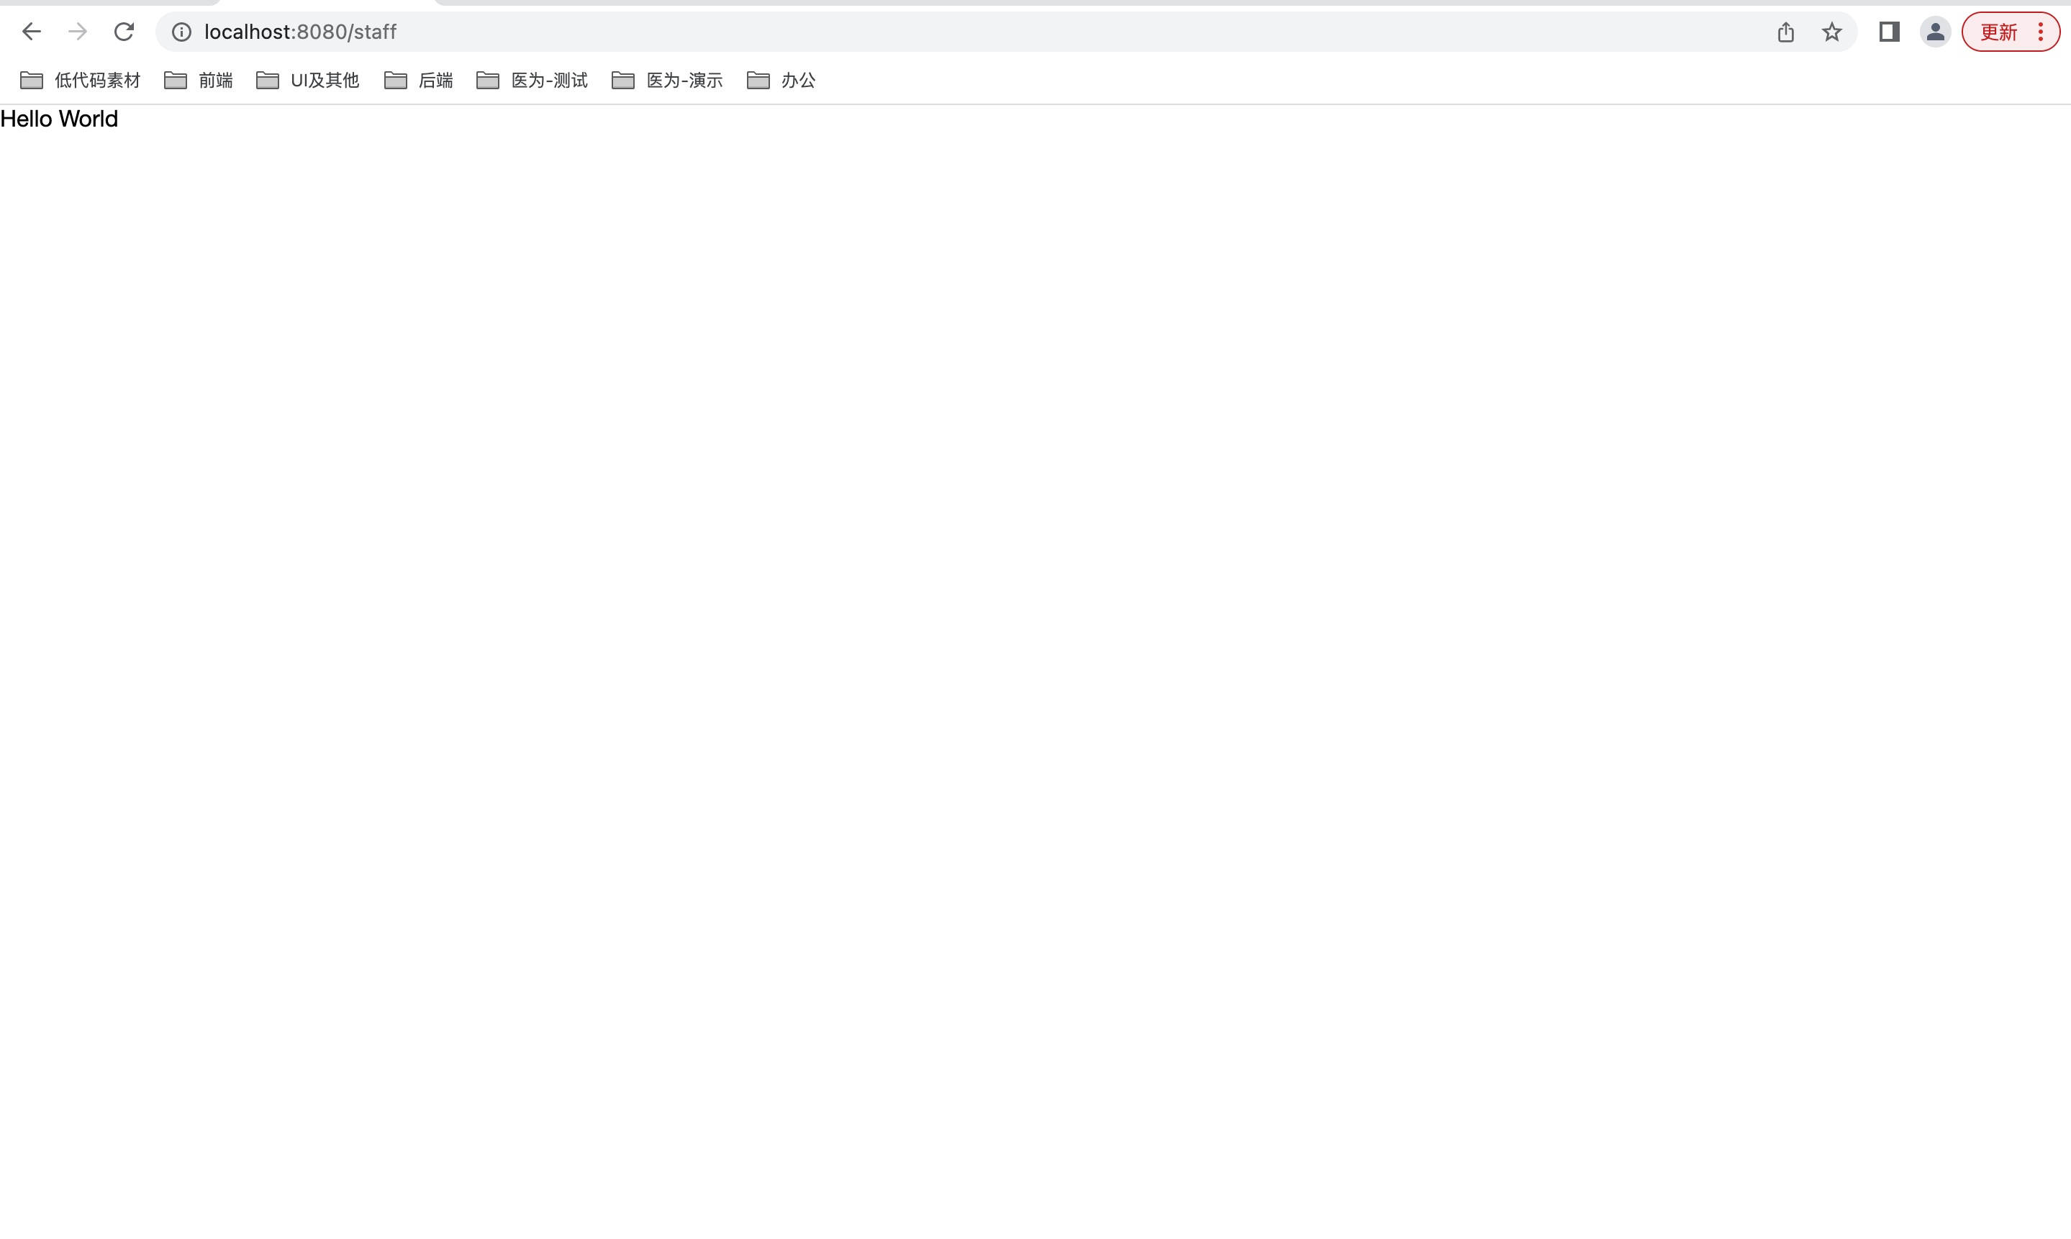Click the forward navigation arrow

coord(77,31)
